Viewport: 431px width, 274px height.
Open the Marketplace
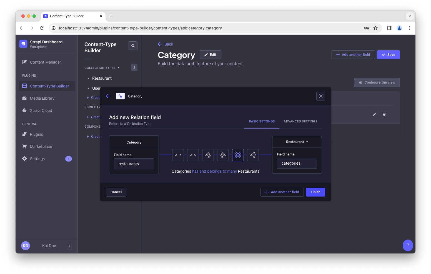click(41, 146)
